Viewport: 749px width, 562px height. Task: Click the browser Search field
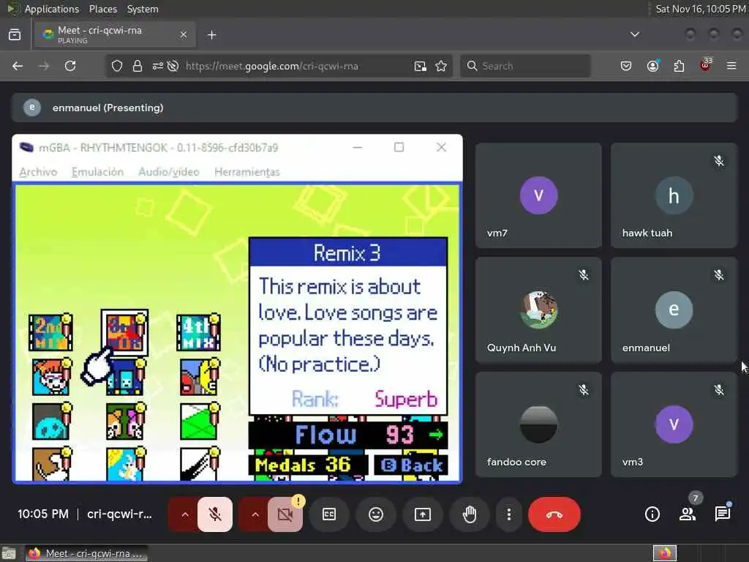click(525, 66)
